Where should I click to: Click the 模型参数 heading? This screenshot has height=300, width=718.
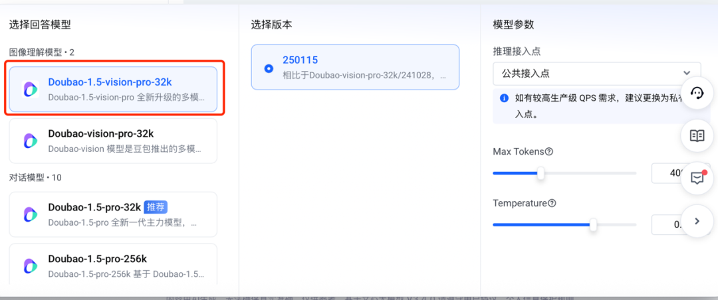coord(513,25)
